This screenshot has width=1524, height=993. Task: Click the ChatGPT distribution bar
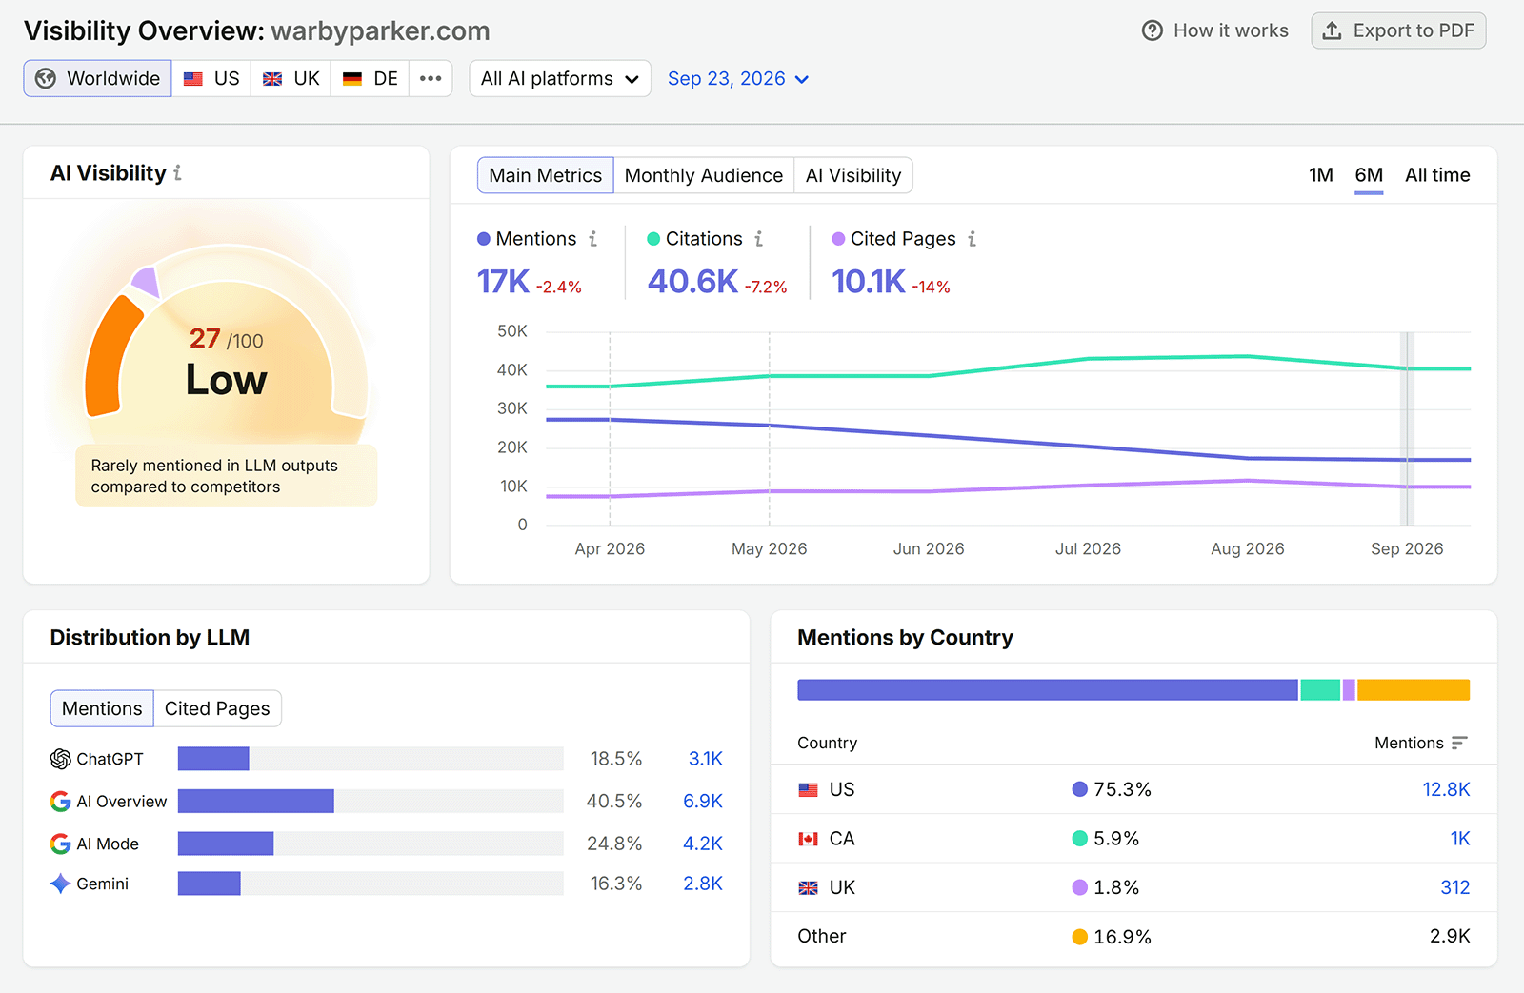(x=213, y=759)
